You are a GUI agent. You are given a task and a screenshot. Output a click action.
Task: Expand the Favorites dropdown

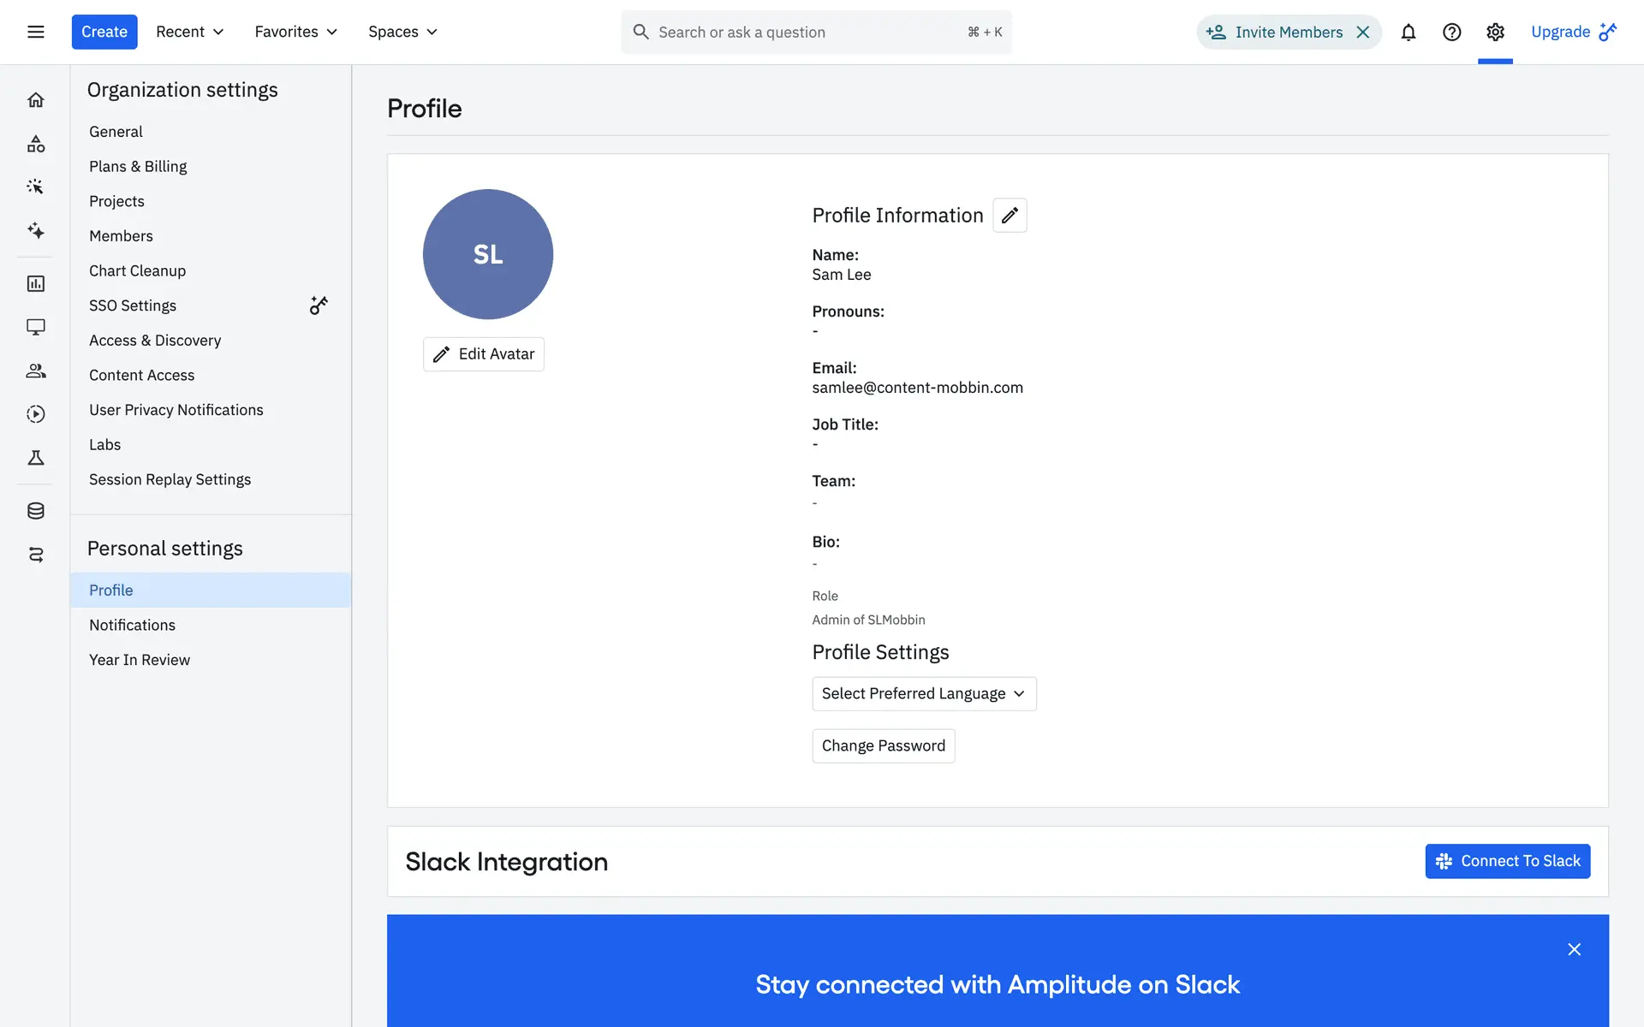[x=295, y=32]
